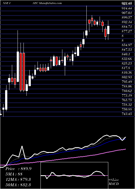Choose the 817.8 price level text

point(126,68)
